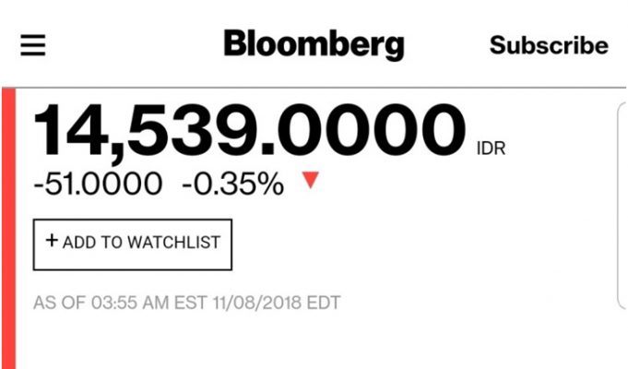Click the -51.0000 change amount

(97, 184)
